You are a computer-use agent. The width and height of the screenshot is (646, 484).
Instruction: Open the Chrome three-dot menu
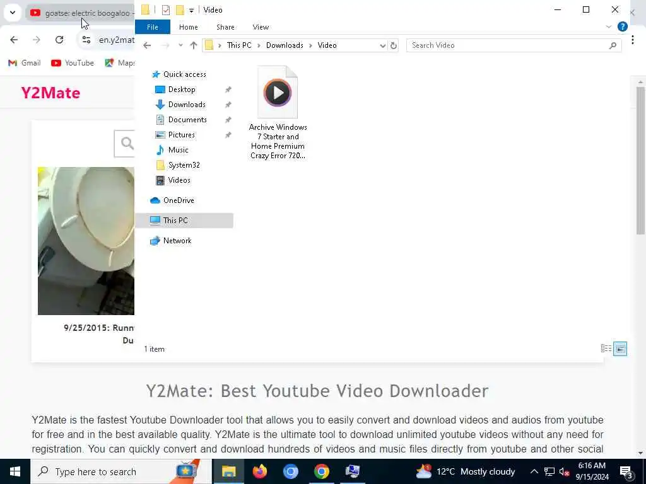(x=632, y=40)
